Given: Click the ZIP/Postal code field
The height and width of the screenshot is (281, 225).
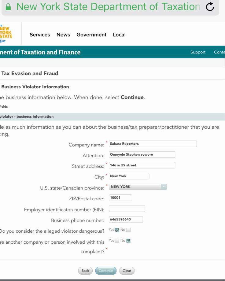Looking at the screenshot, I should (x=120, y=198).
